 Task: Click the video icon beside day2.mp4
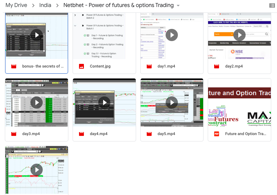[x=217, y=66]
